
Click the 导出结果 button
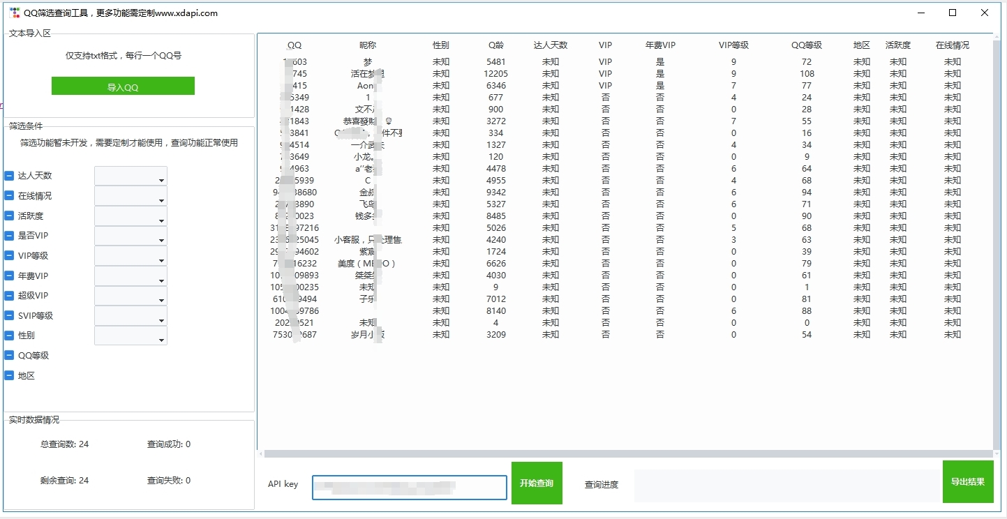click(x=968, y=481)
